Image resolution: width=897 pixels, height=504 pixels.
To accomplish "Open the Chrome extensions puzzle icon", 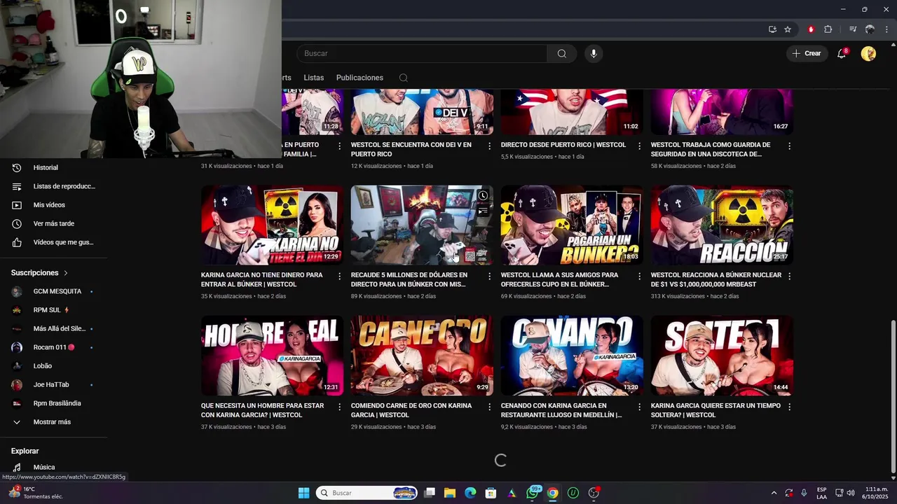I will [828, 29].
